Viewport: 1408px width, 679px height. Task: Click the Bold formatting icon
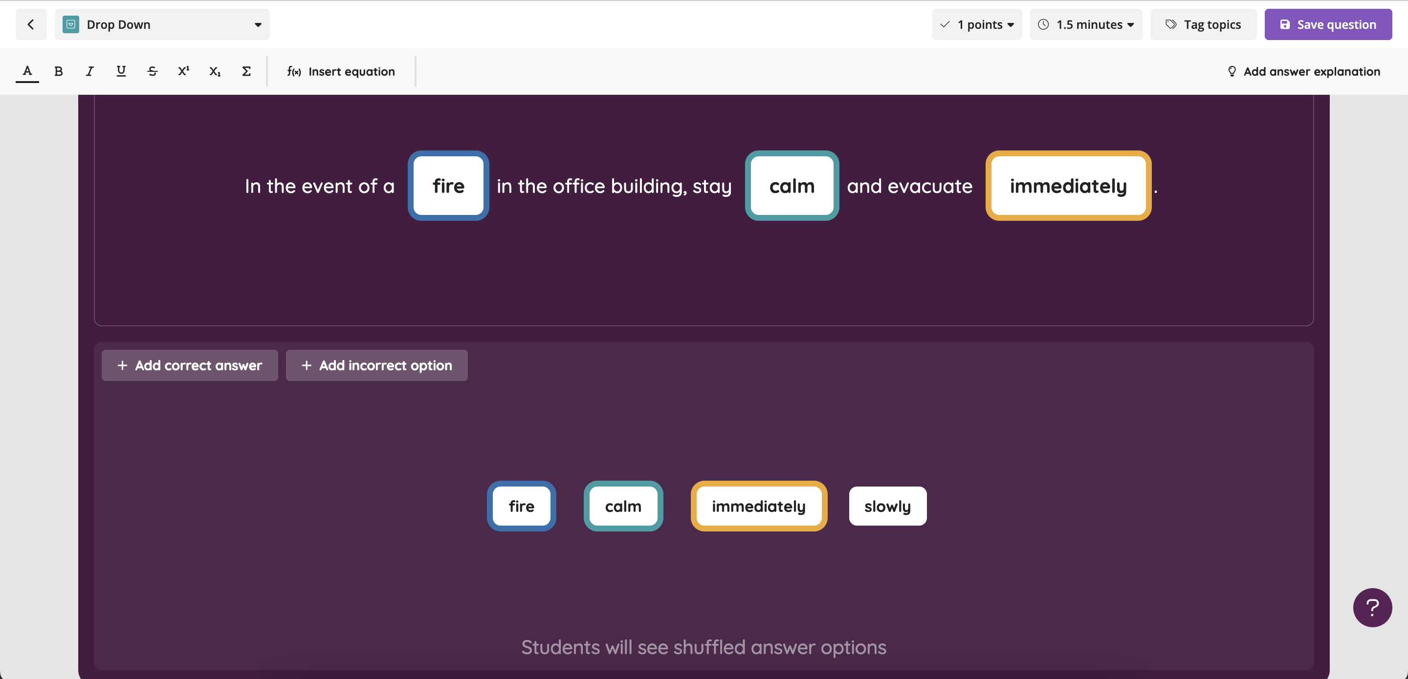(58, 70)
